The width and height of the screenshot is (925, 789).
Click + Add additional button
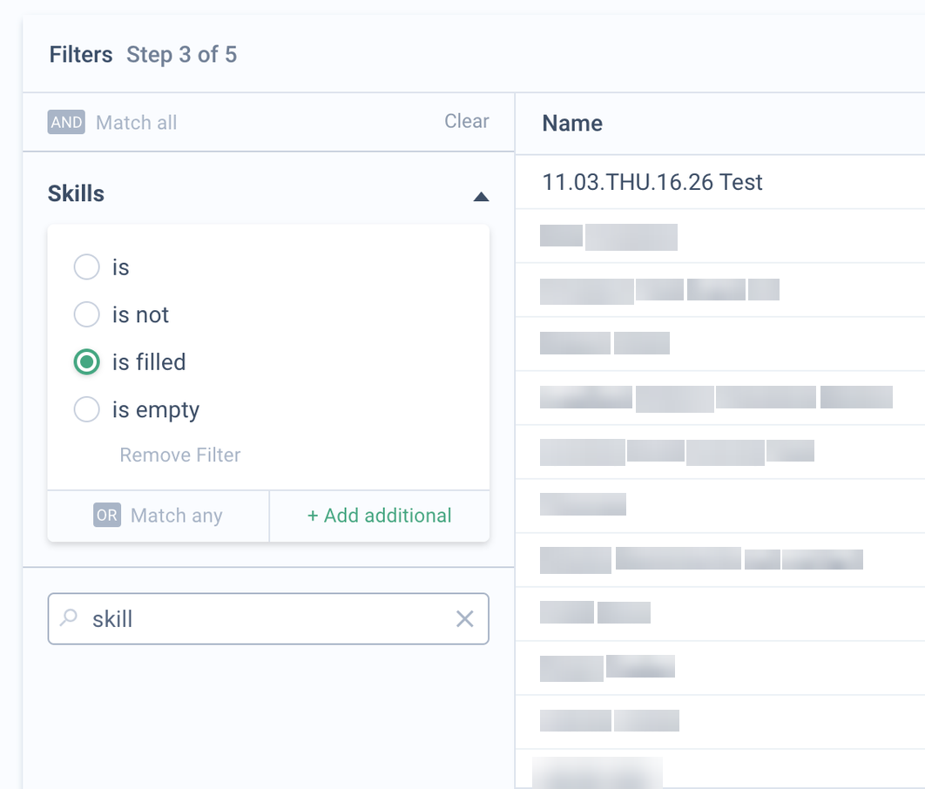pos(380,516)
